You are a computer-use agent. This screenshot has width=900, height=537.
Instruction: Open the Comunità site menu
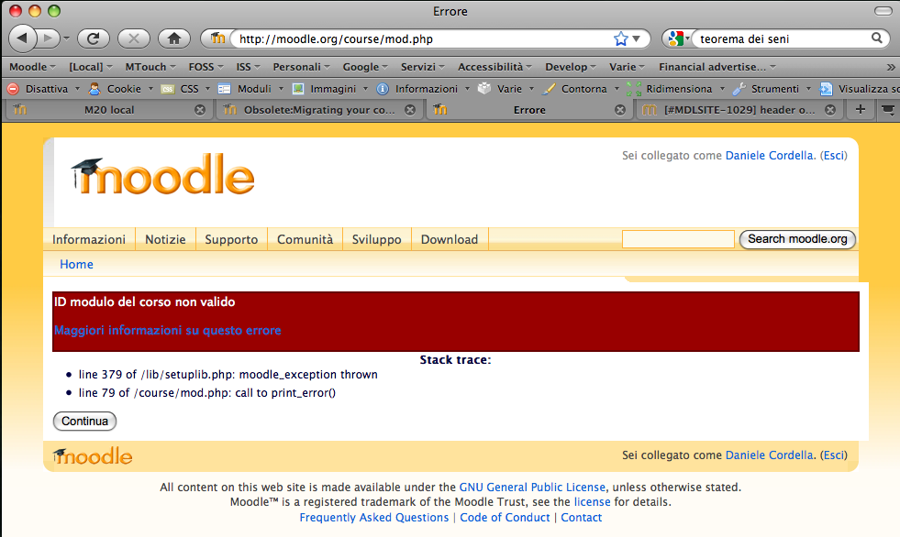click(x=305, y=239)
